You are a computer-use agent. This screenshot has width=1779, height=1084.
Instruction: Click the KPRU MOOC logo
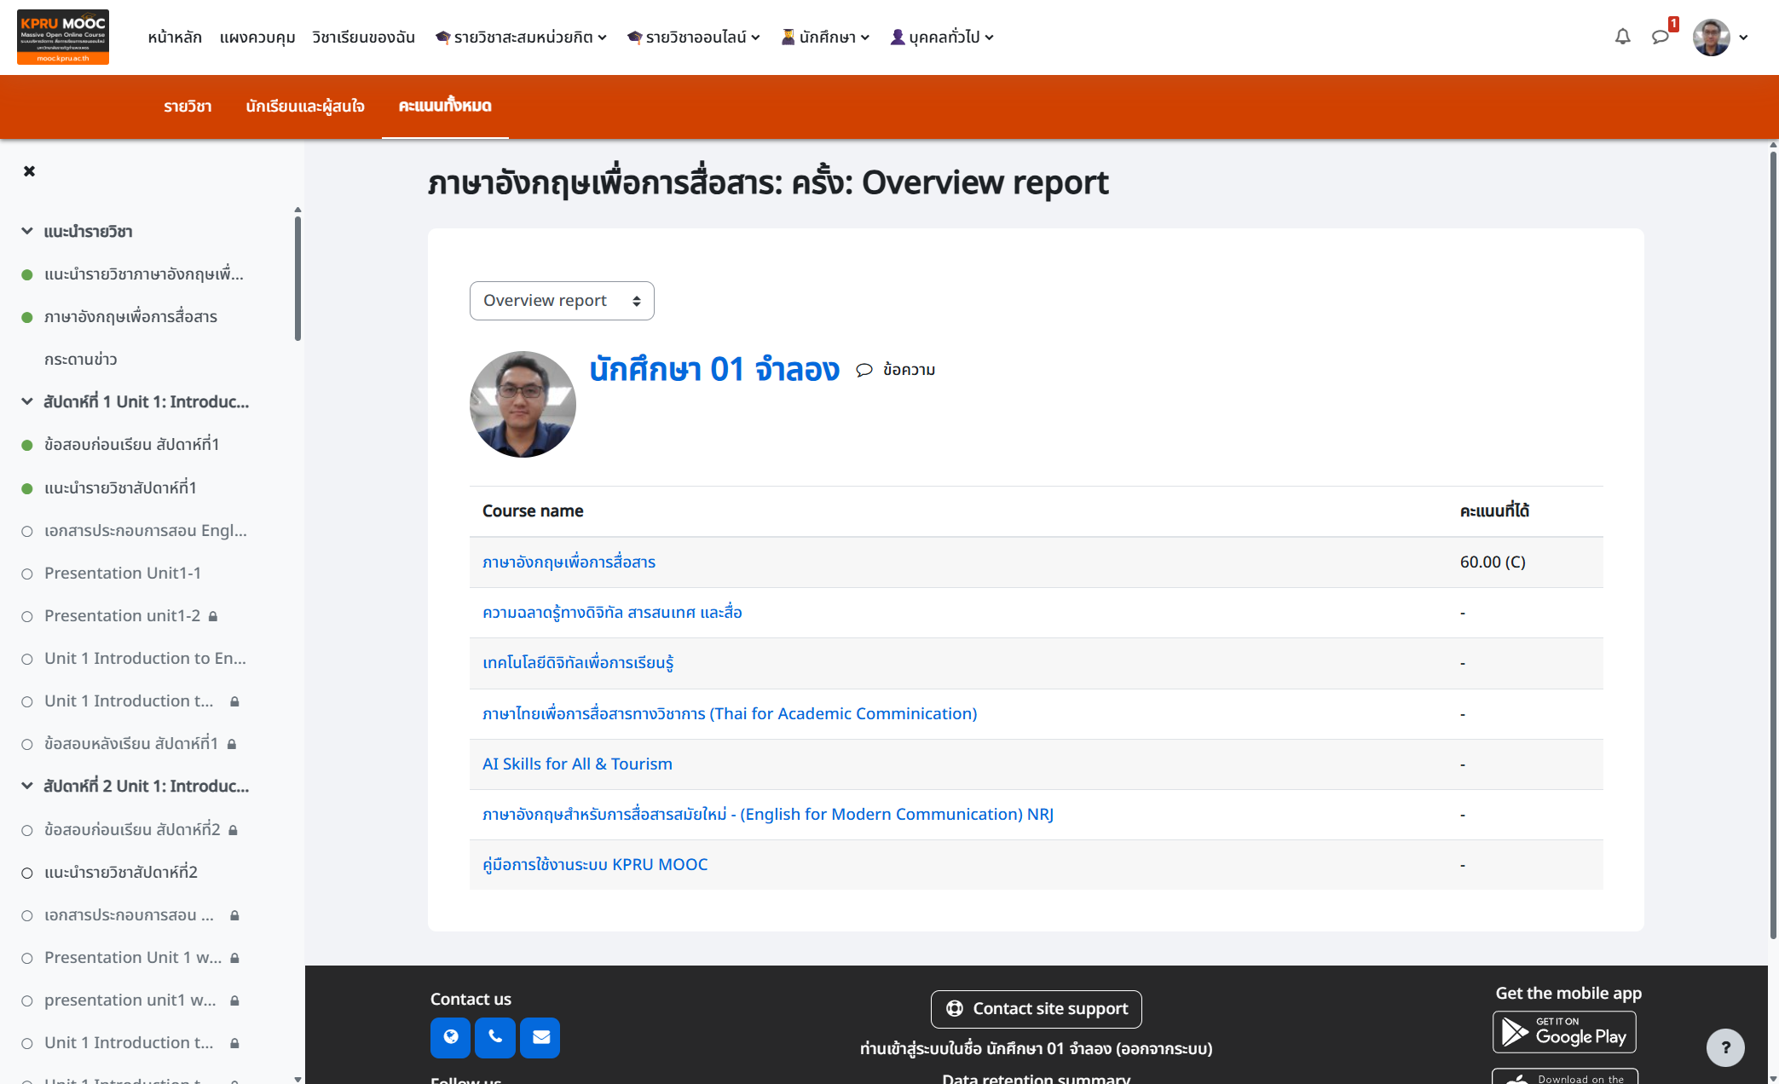(x=63, y=37)
